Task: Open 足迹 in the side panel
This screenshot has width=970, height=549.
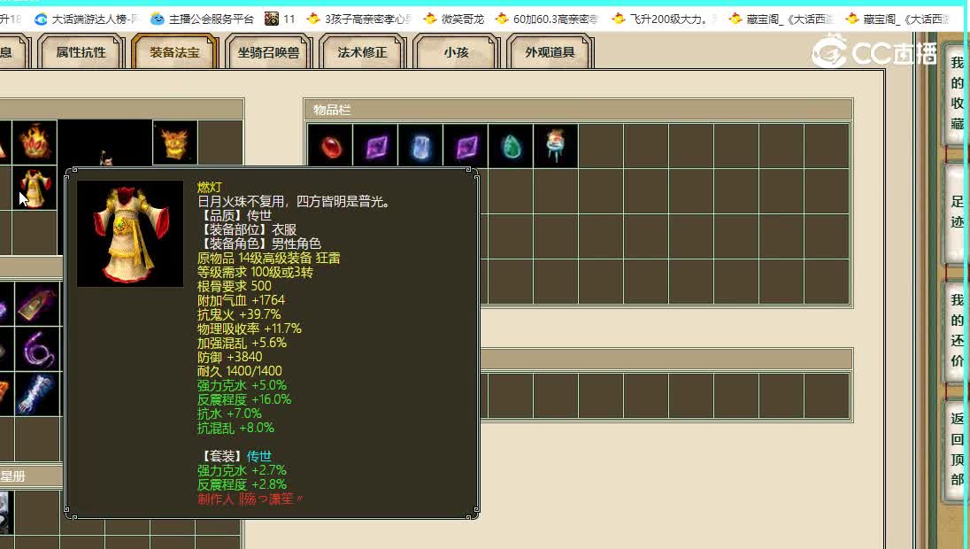Action: tap(957, 212)
